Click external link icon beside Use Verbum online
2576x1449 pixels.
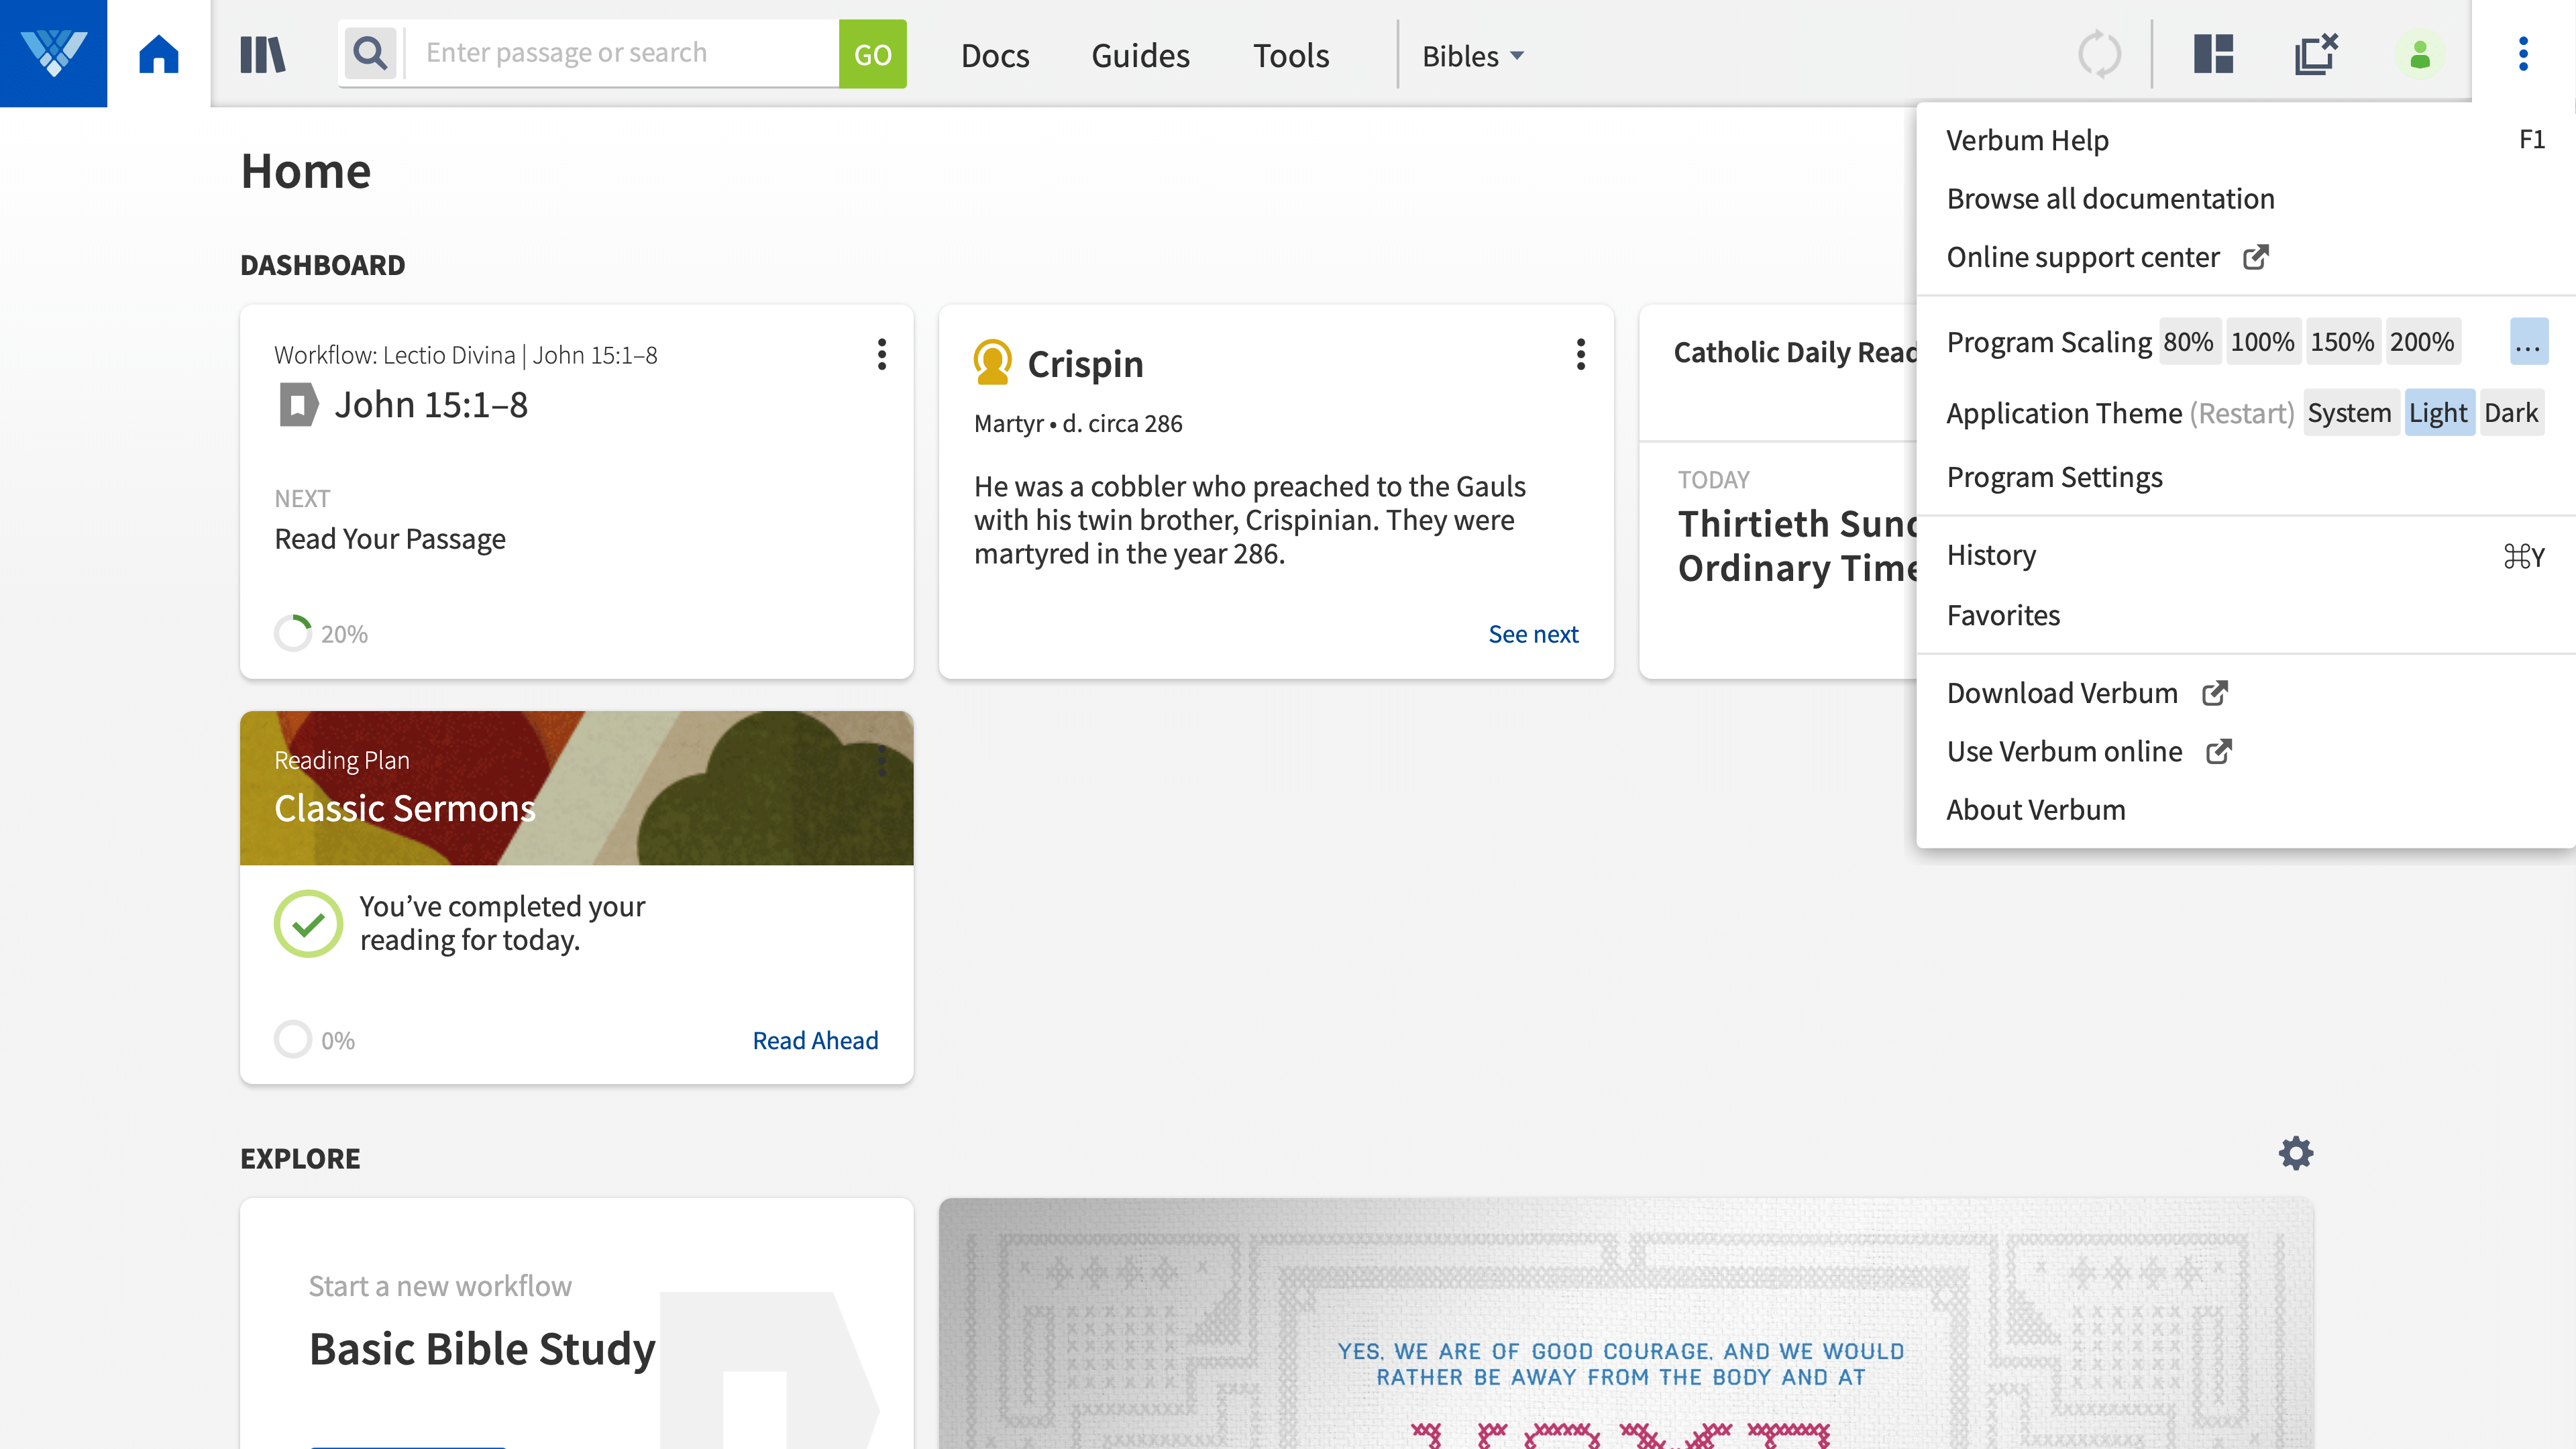2219,751
